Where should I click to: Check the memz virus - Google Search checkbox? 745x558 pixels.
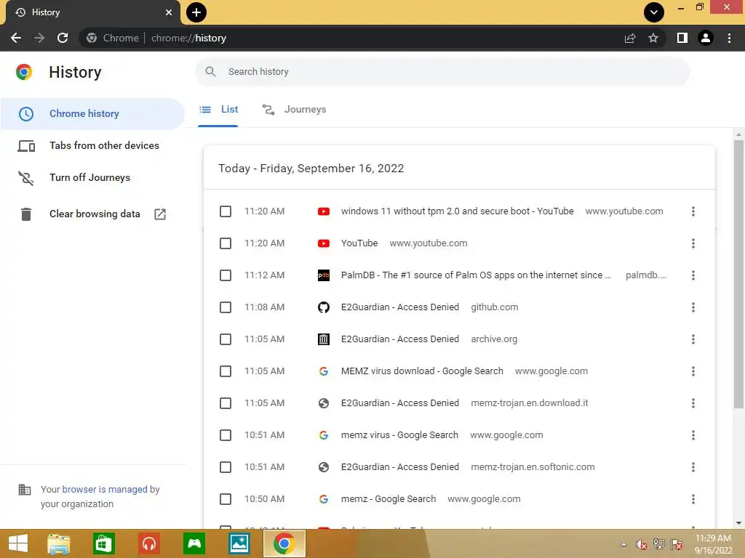(226, 435)
